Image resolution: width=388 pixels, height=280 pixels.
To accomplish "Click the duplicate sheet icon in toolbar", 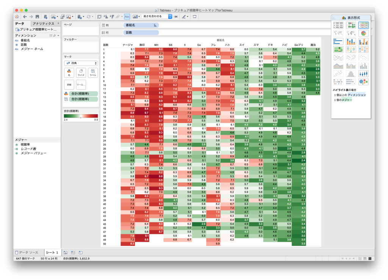I will pos(63,17).
